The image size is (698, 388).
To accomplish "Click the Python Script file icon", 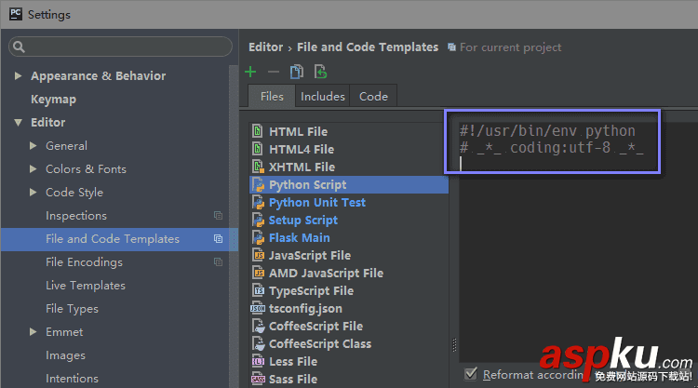I will tap(258, 184).
